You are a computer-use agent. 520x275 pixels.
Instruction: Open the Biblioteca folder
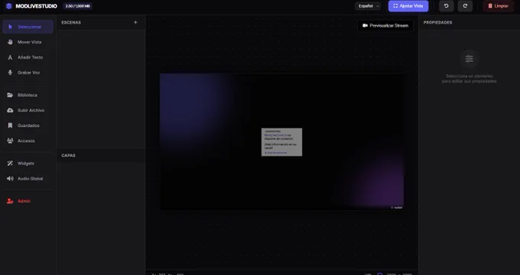tap(28, 95)
